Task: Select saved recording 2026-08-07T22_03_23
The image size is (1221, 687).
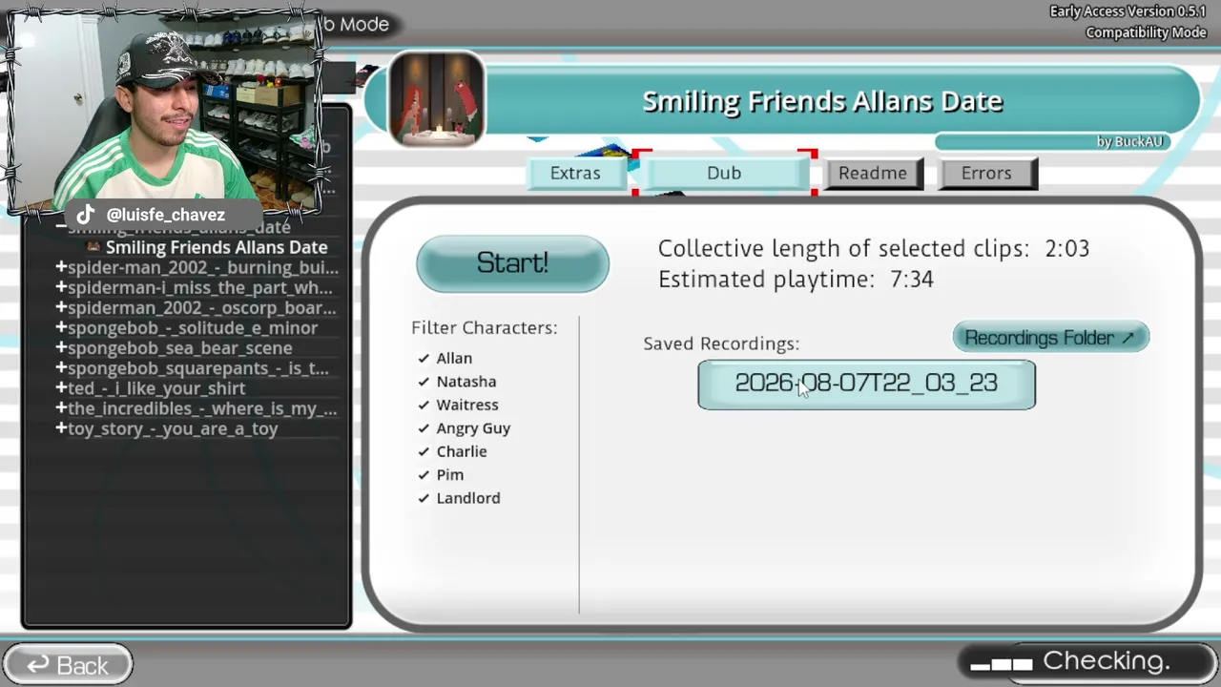Action: pos(866,385)
